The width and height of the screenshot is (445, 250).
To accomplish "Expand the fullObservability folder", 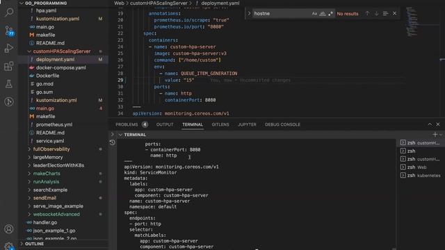I will [x=51, y=149].
